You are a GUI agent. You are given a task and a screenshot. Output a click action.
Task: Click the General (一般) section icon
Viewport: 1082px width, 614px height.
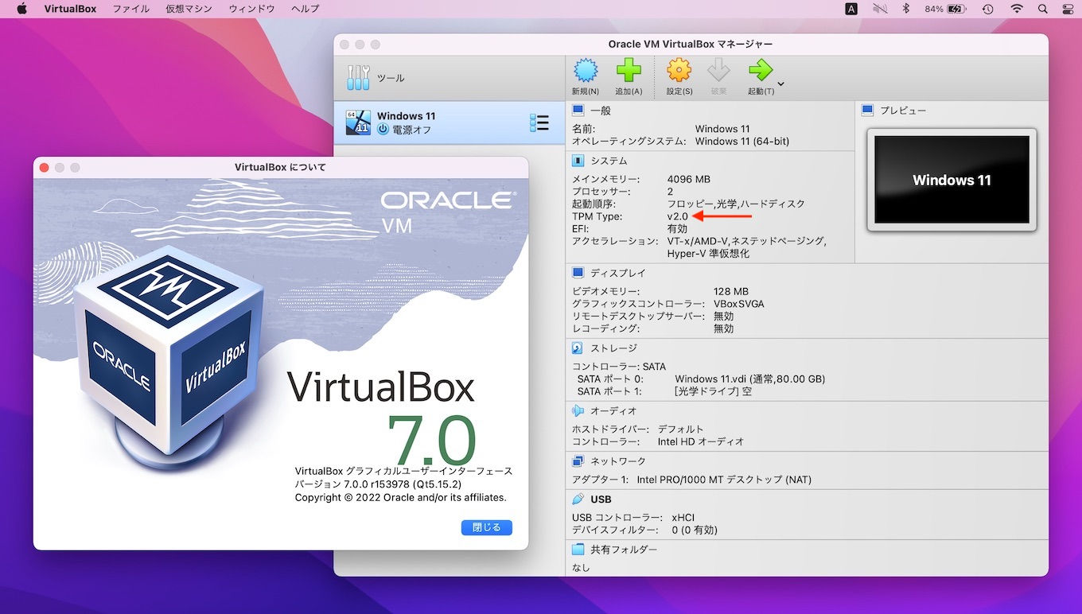point(578,111)
